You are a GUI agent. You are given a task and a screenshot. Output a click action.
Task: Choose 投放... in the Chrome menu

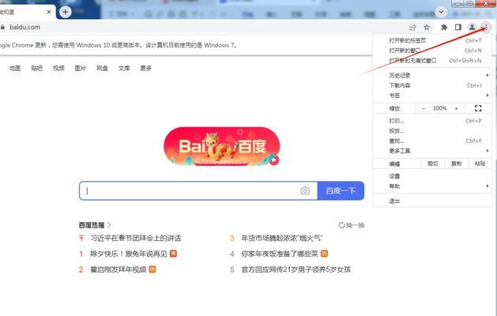click(x=432, y=131)
